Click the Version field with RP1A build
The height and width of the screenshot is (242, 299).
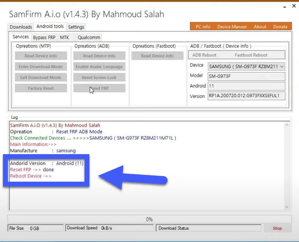246,96
